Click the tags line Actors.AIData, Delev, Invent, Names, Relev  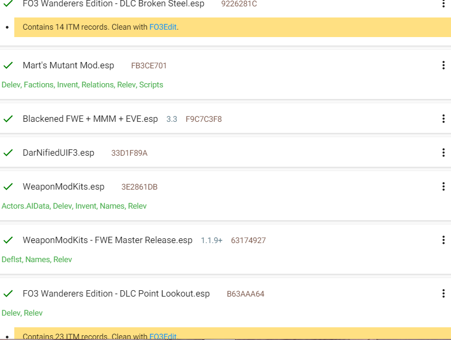click(x=74, y=206)
